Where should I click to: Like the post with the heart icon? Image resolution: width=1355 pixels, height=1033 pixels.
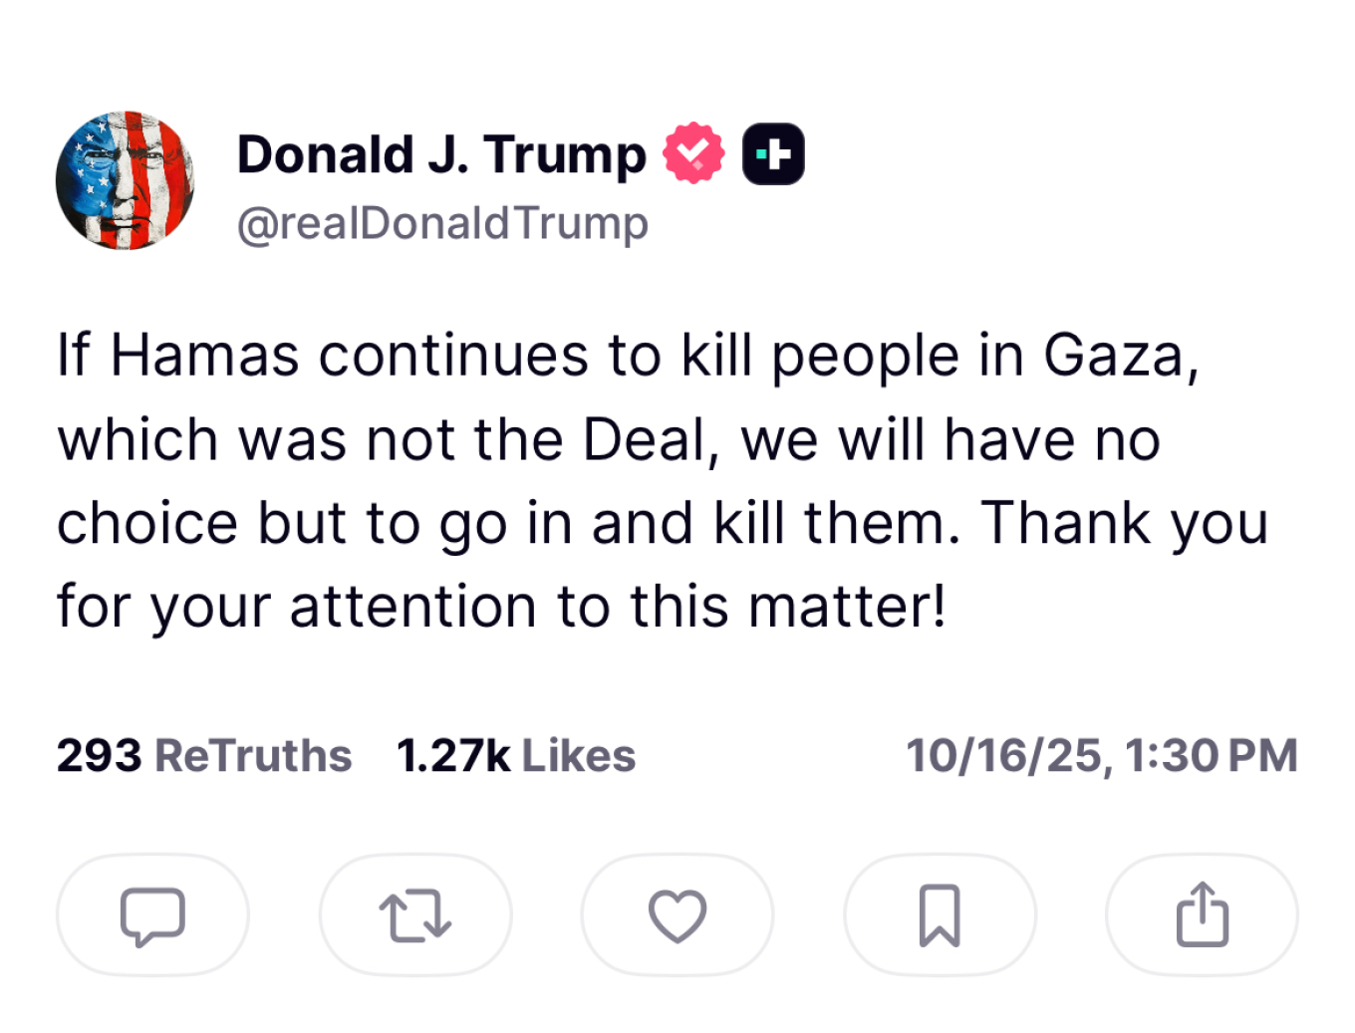677,915
